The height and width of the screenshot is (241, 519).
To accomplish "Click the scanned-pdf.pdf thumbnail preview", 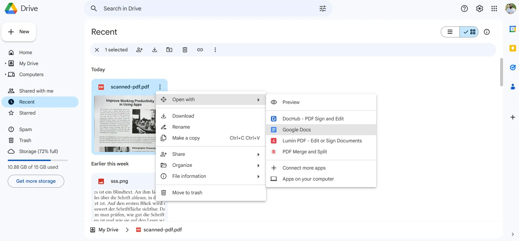I will tap(125, 124).
